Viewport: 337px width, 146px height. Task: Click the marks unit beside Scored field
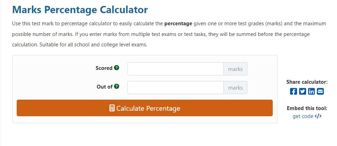coord(235,69)
